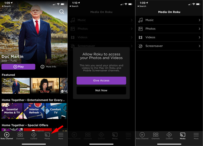Image resolution: width=203 pixels, height=146 pixels.
Task: Select the Photos label on the right screen
Action: tap(150, 29)
